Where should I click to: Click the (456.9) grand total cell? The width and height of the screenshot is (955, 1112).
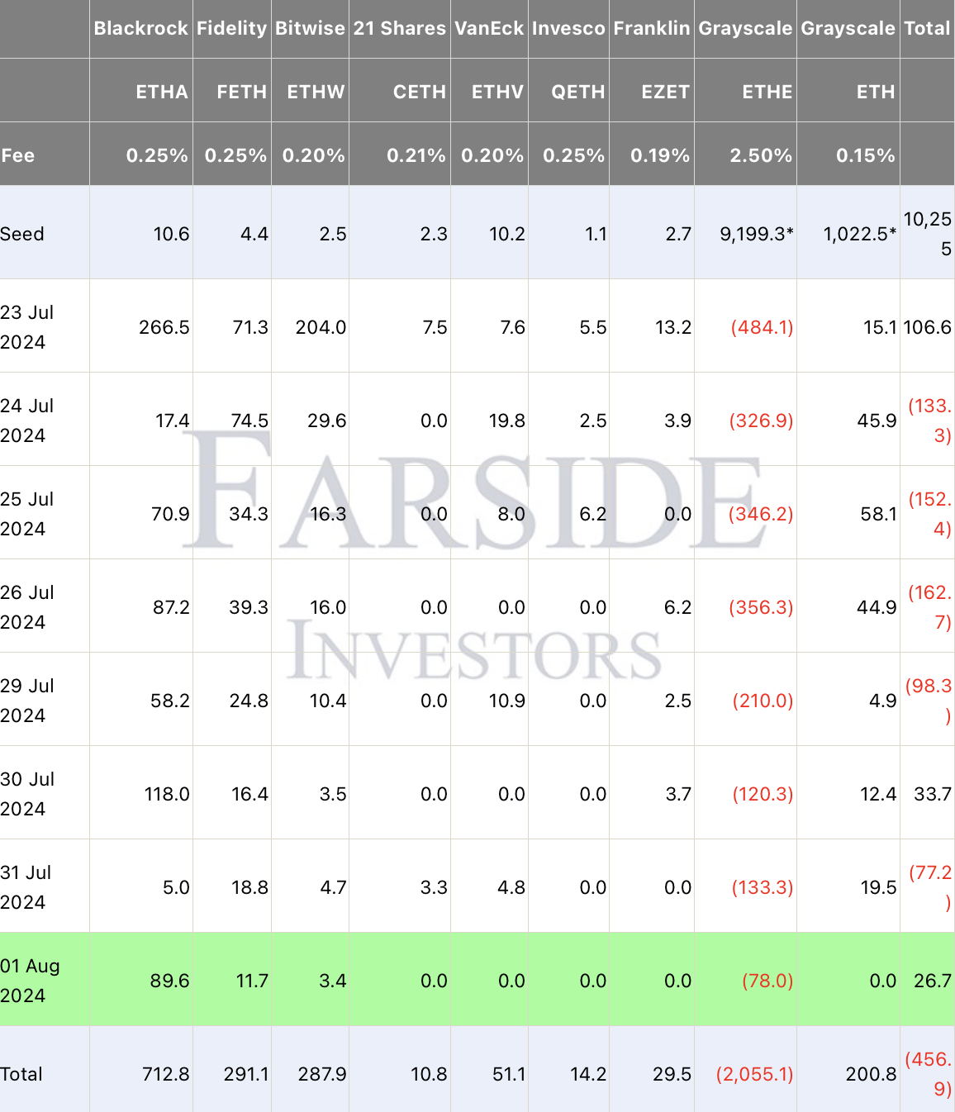pyautogui.click(x=929, y=1074)
